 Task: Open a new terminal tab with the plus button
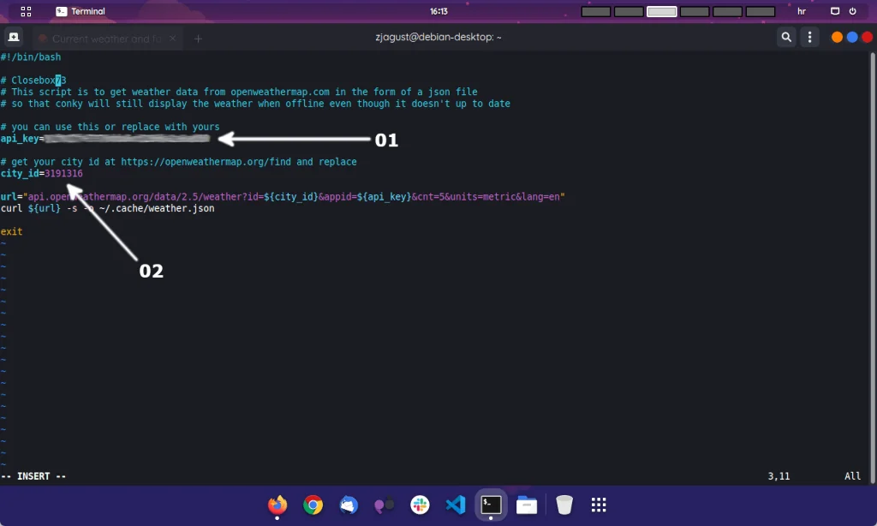[198, 38]
